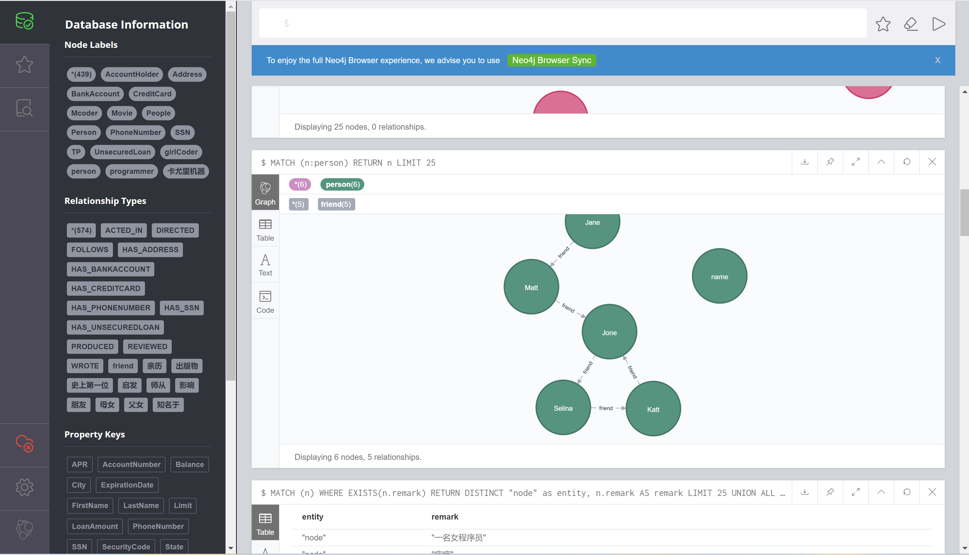Click the Neo4j Browser Sync button
The width and height of the screenshot is (969, 555).
point(552,60)
